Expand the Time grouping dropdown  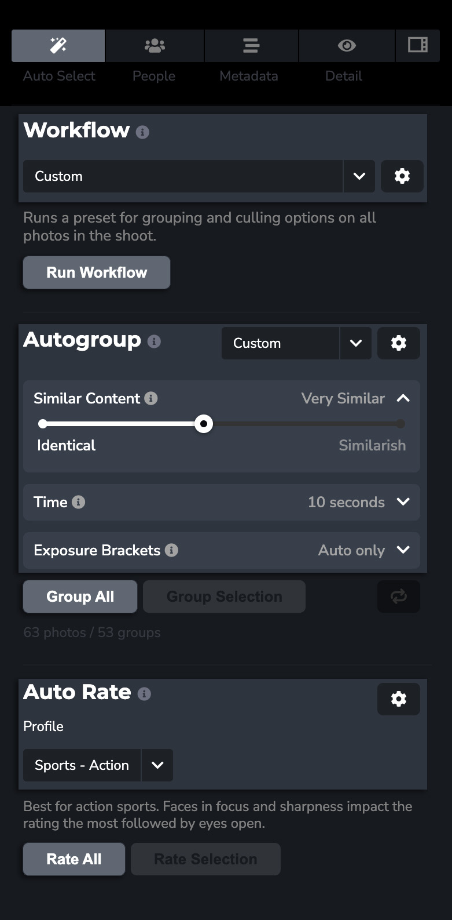point(403,502)
